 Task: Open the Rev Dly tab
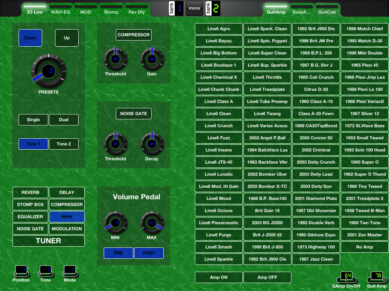pos(136,9)
